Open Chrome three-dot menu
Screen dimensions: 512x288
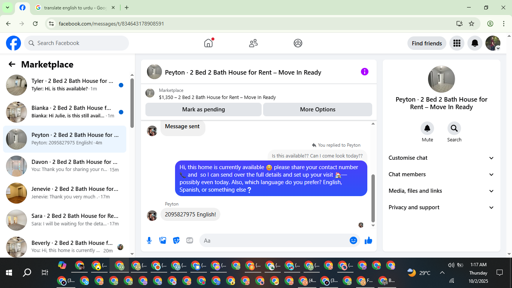click(504, 24)
